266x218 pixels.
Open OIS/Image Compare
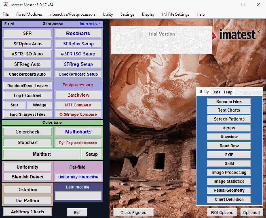[x=78, y=114]
